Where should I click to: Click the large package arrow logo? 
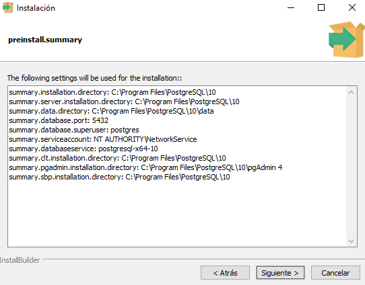point(346,40)
